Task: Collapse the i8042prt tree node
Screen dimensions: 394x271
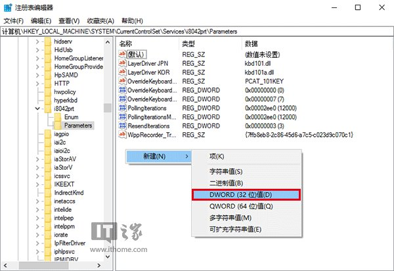Action: pos(39,108)
